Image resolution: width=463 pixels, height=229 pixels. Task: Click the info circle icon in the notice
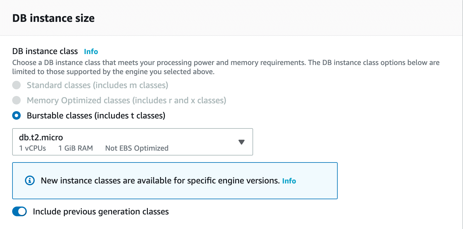30,181
